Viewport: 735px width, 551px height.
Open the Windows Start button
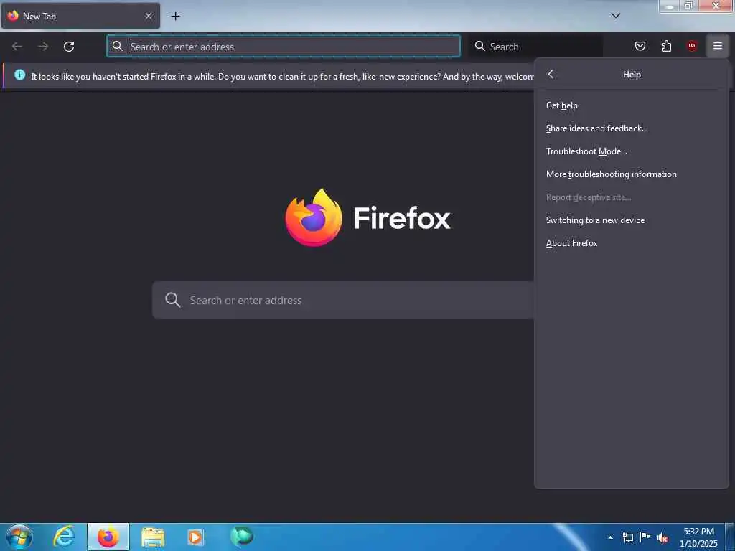click(x=19, y=537)
